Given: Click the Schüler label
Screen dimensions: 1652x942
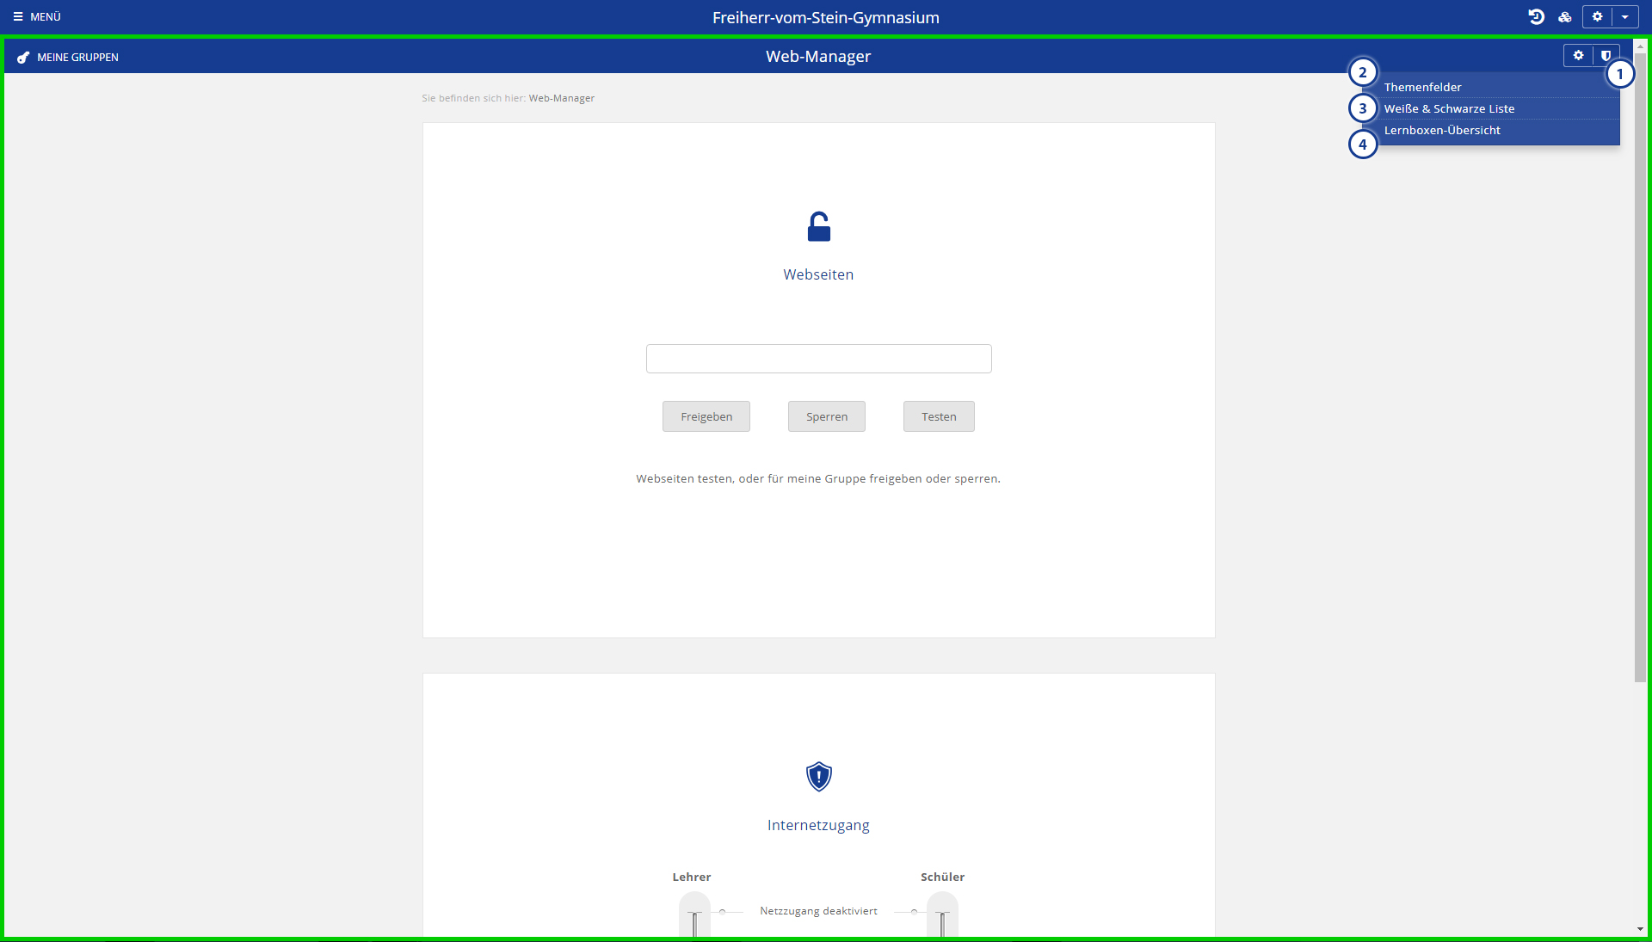Looking at the screenshot, I should click(x=942, y=877).
